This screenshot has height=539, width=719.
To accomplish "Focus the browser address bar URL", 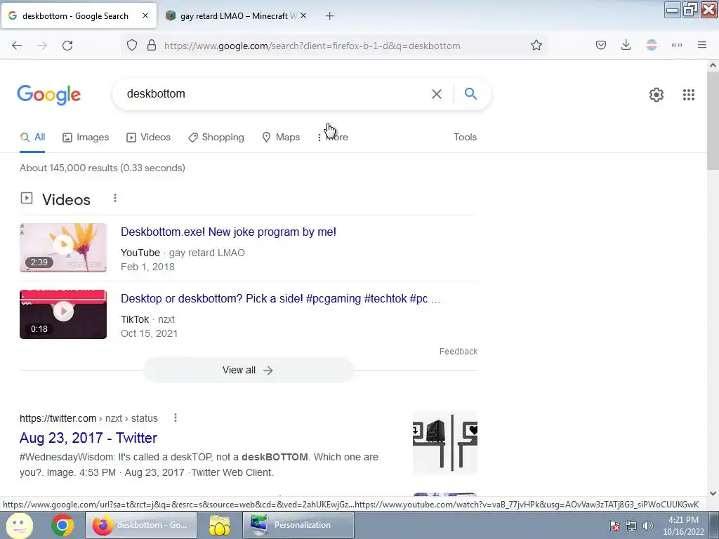I will [312, 46].
